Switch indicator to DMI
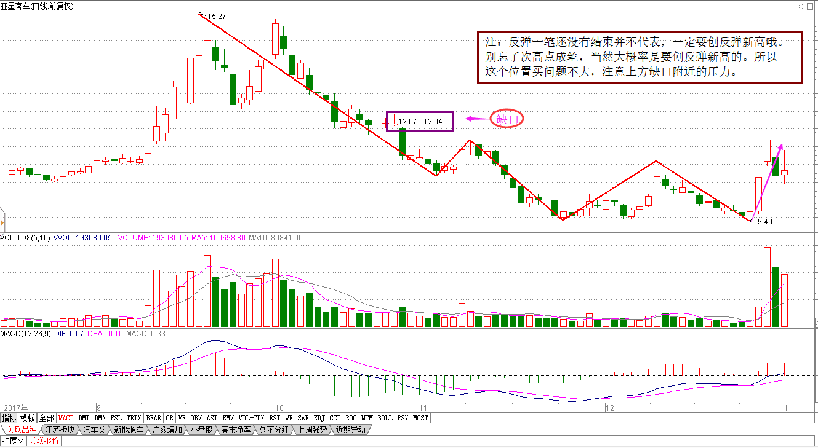 (84, 418)
